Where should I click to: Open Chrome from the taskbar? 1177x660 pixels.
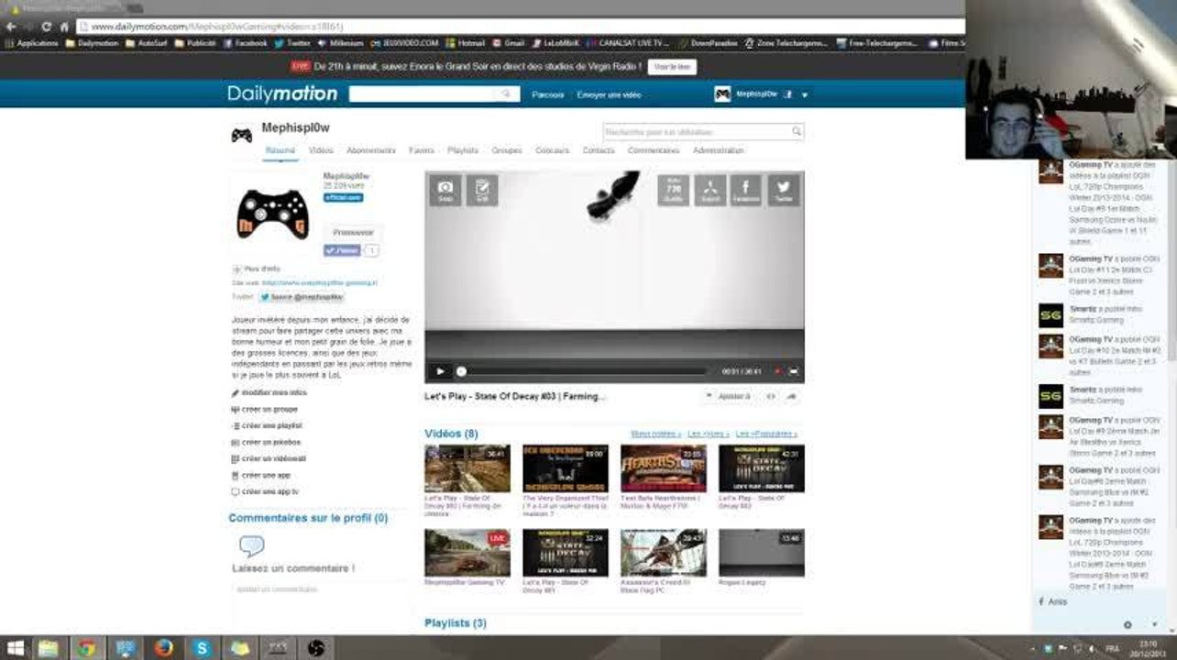85,648
